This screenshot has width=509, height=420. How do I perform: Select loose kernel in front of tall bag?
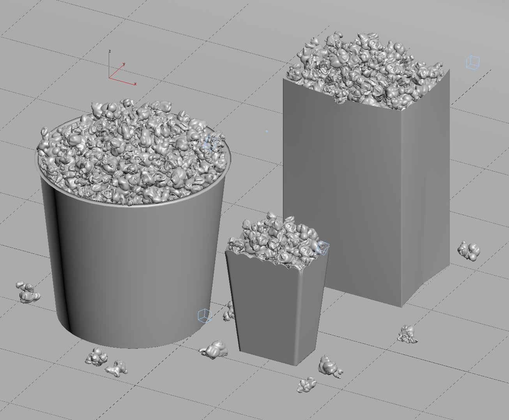[x=408, y=334]
